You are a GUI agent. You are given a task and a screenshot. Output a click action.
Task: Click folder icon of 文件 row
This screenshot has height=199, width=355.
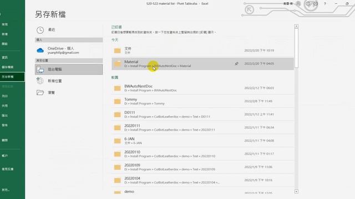click(x=117, y=50)
